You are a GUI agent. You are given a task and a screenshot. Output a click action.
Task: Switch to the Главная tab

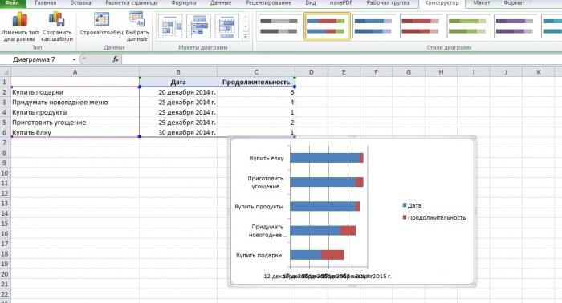point(46,3)
